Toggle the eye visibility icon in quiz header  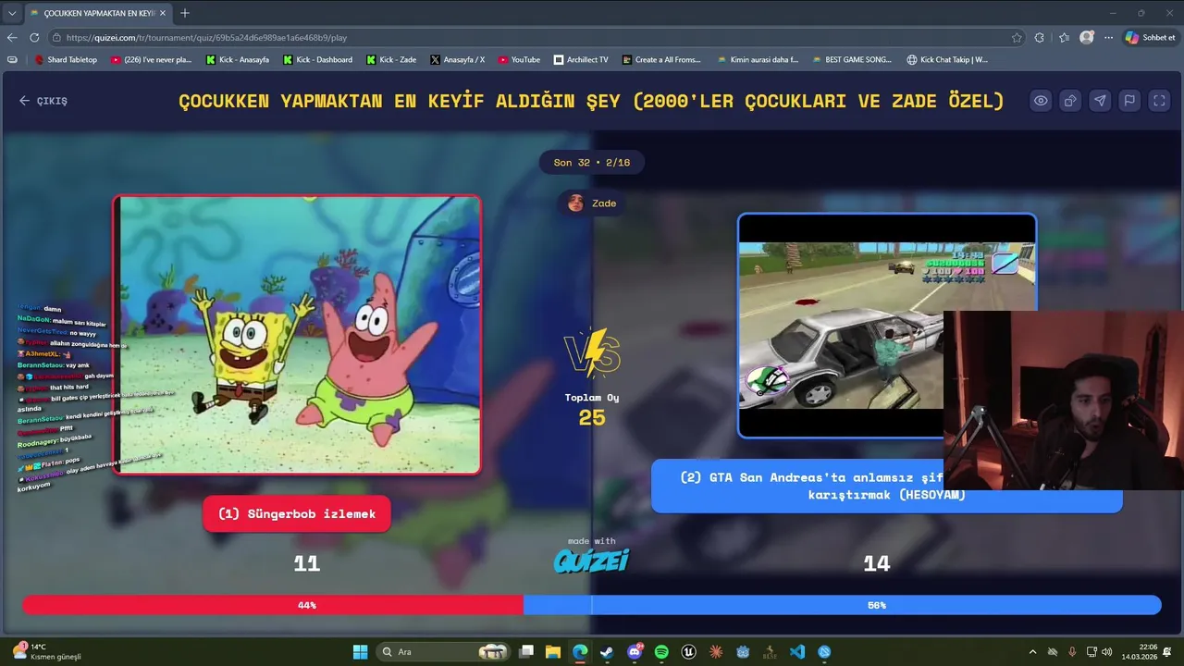[x=1041, y=101]
